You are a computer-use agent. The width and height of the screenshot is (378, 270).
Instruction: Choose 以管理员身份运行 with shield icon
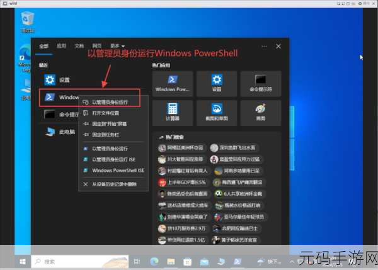[x=113, y=102]
